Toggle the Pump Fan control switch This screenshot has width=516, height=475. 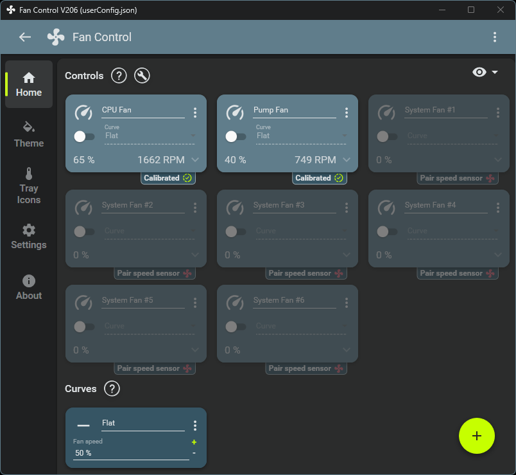click(x=236, y=136)
